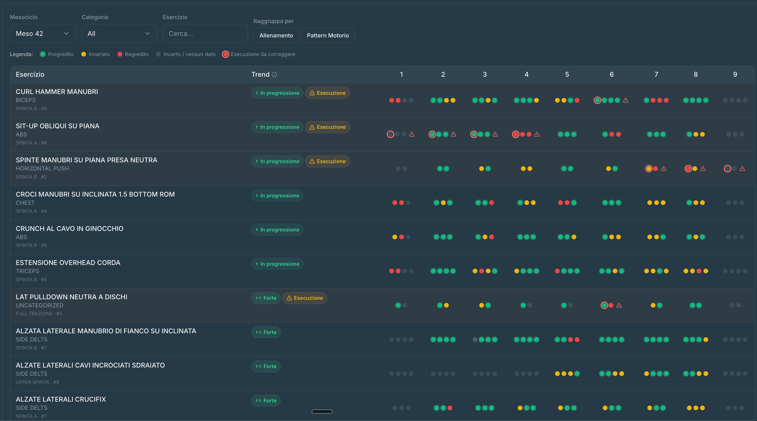Click the week 1 warning triangle for Sit-Up Obliqui

tap(412, 134)
